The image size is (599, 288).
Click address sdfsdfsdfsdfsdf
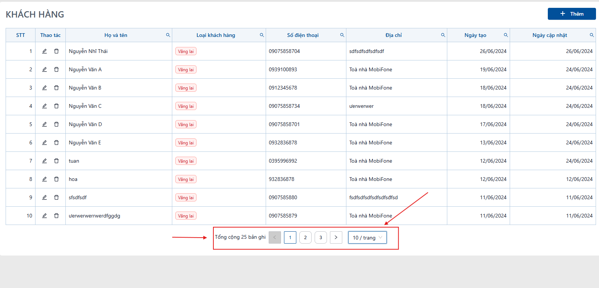click(x=367, y=51)
